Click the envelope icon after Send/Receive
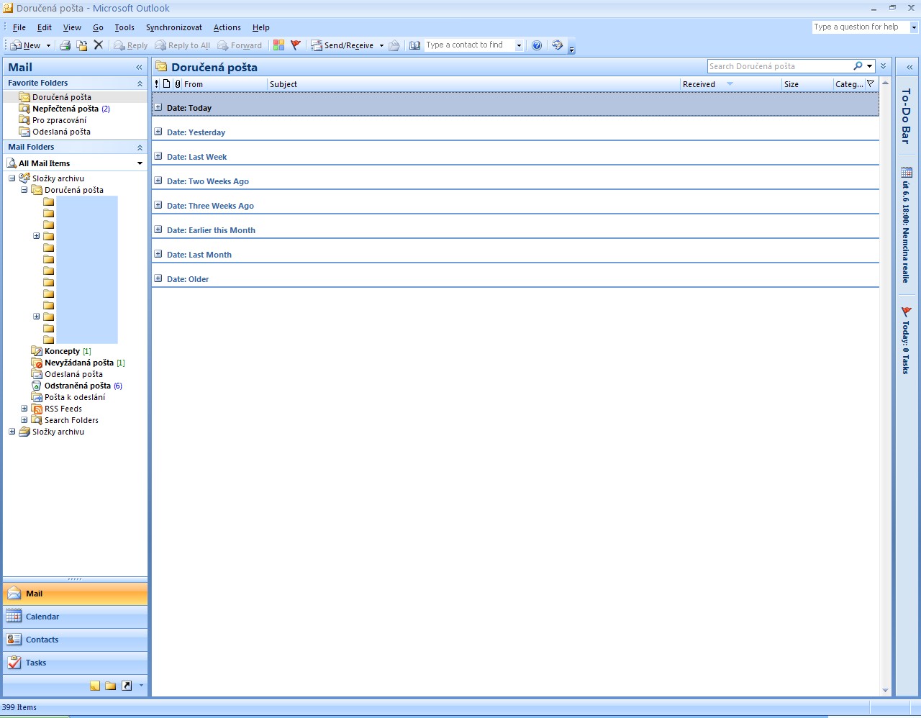Image resolution: width=921 pixels, height=718 pixels. 394,45
